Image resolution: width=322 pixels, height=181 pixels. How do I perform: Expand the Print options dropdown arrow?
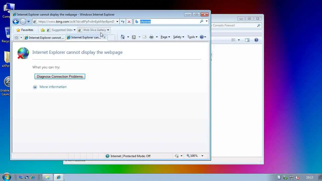pos(157,37)
